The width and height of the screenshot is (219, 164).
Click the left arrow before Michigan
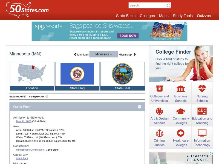pyautogui.click(x=75, y=54)
